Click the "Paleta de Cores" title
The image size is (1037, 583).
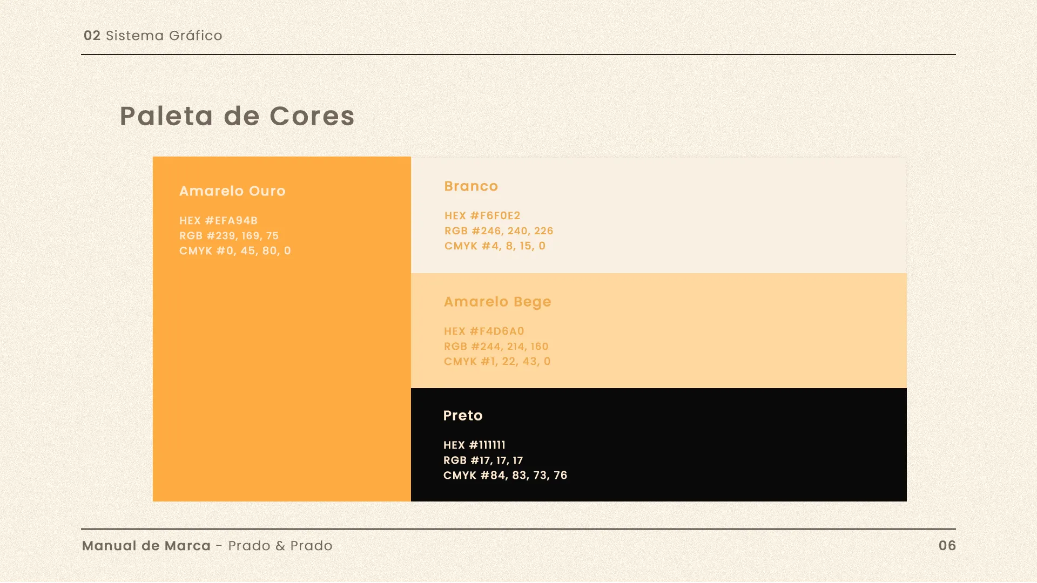point(237,116)
